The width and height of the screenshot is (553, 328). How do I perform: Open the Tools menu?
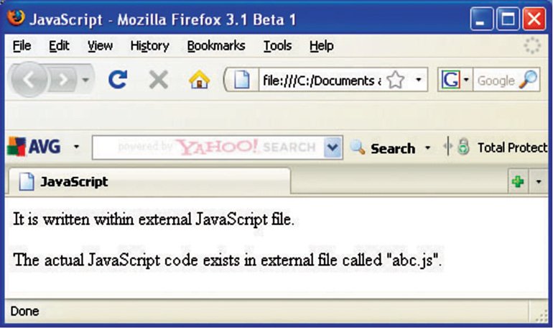click(x=277, y=46)
